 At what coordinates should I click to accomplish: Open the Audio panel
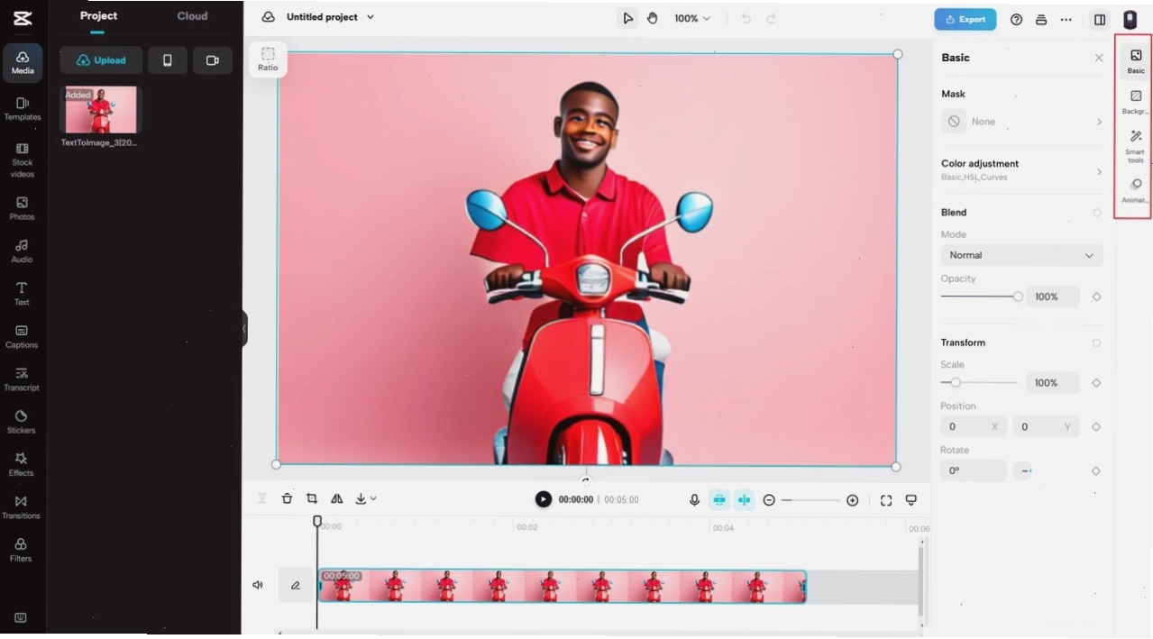coord(23,251)
